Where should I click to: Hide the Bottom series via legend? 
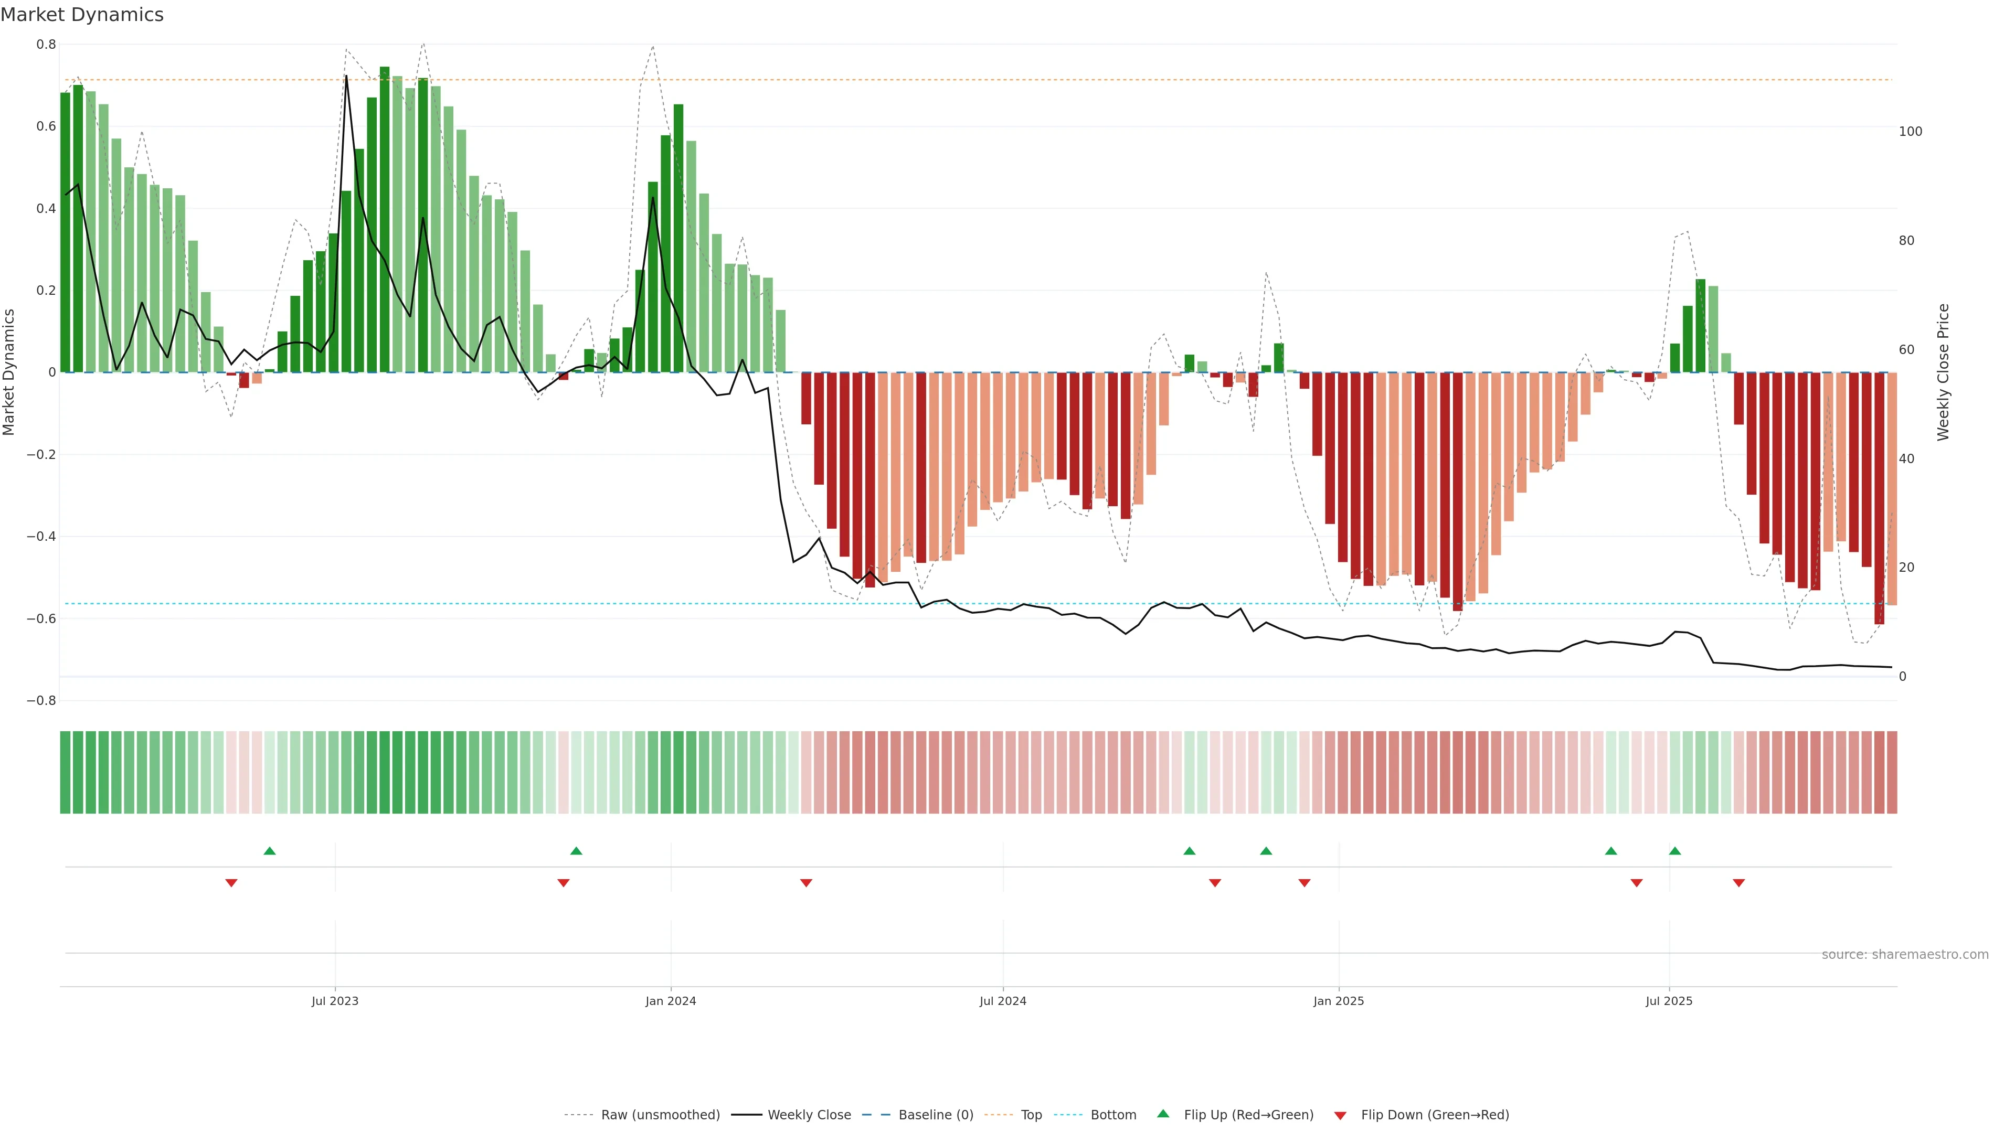click(x=1113, y=1115)
